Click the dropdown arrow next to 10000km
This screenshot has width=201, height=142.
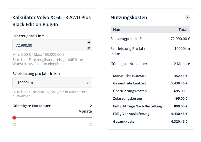coord(87,83)
